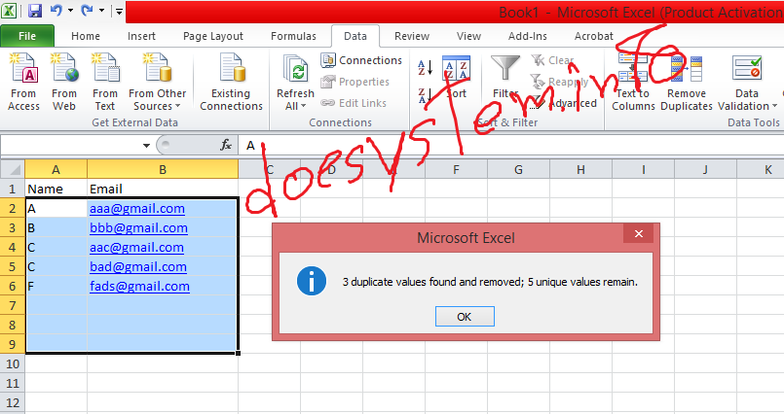784x414 pixels.
Task: Open data range Properties
Action: (355, 82)
